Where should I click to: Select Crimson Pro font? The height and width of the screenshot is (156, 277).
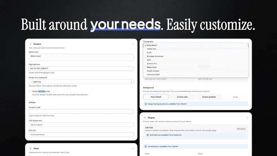(x=196, y=64)
